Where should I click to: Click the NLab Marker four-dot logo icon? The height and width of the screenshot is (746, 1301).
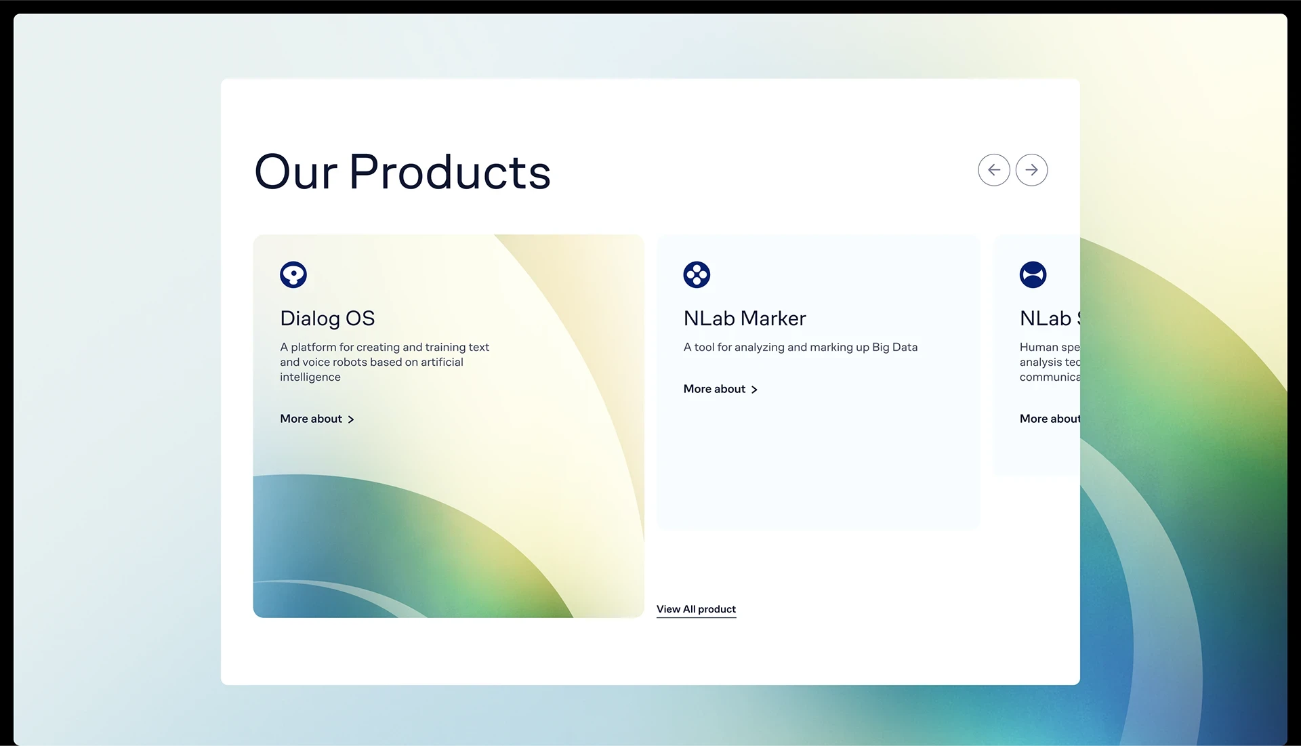[x=697, y=274]
